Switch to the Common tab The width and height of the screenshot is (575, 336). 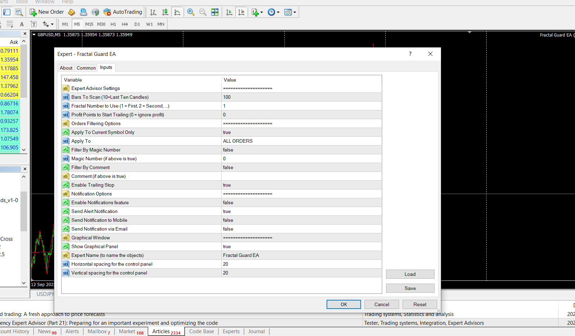tap(86, 68)
